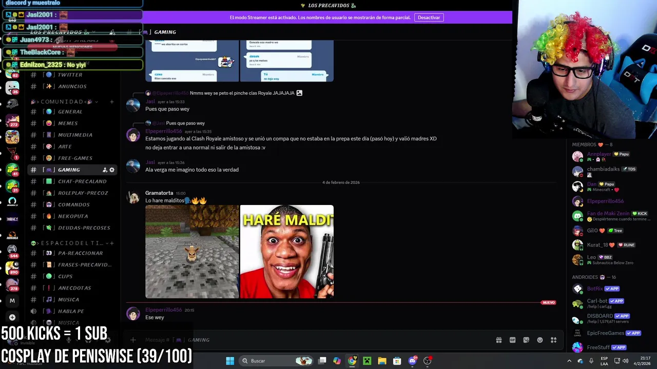657x369 pixels.
Task: Join the HABLA PE voice channel
Action: pyautogui.click(x=72, y=311)
